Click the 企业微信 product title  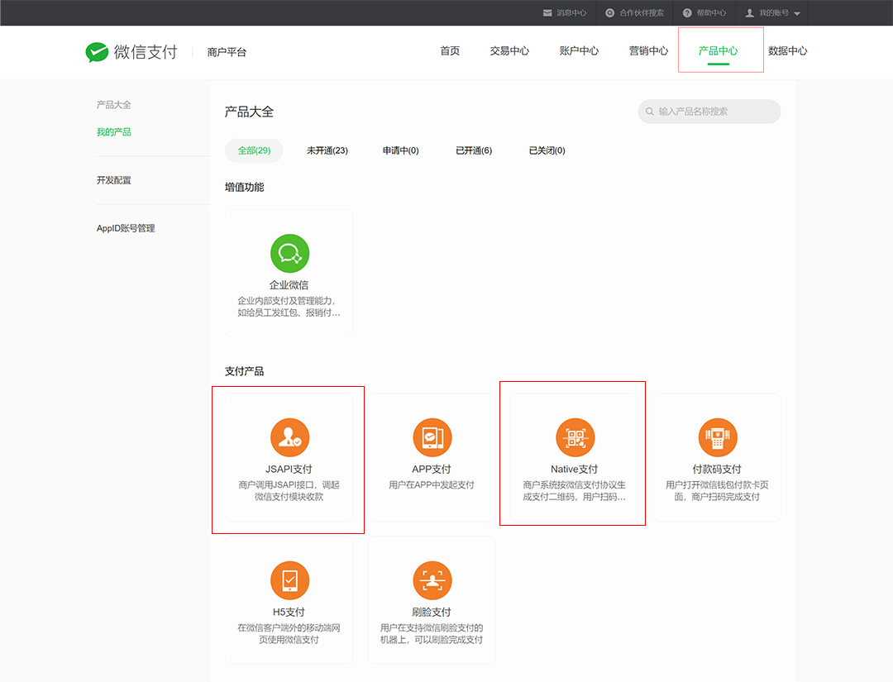(289, 285)
